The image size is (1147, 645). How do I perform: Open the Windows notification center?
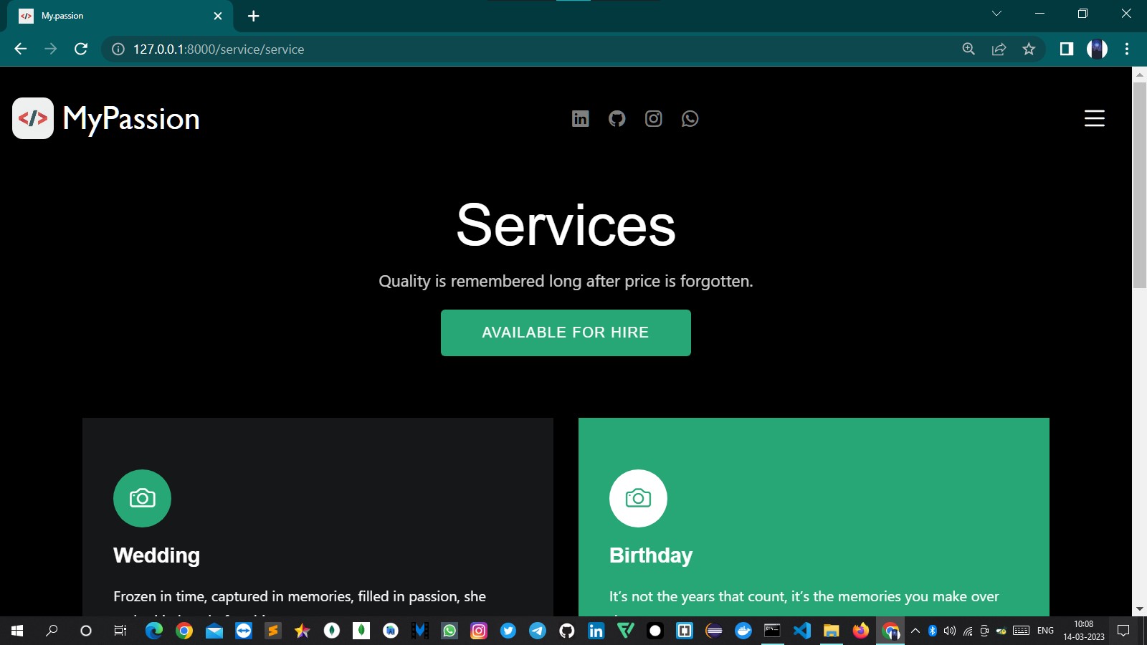click(x=1124, y=631)
